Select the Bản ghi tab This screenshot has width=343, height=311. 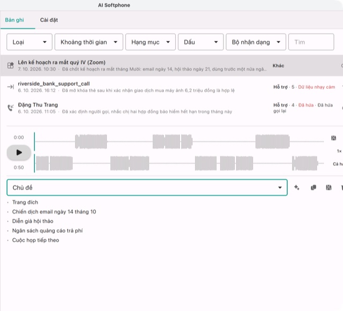[14, 20]
